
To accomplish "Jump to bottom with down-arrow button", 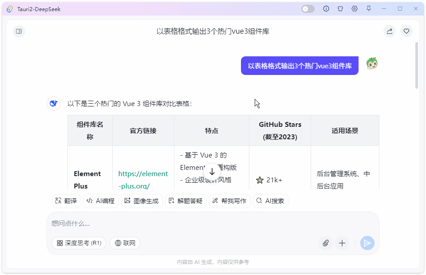I will click(x=212, y=171).
